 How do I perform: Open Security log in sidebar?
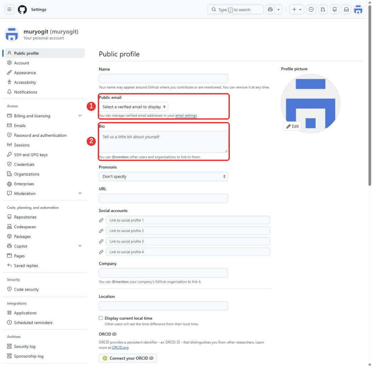pos(45,346)
